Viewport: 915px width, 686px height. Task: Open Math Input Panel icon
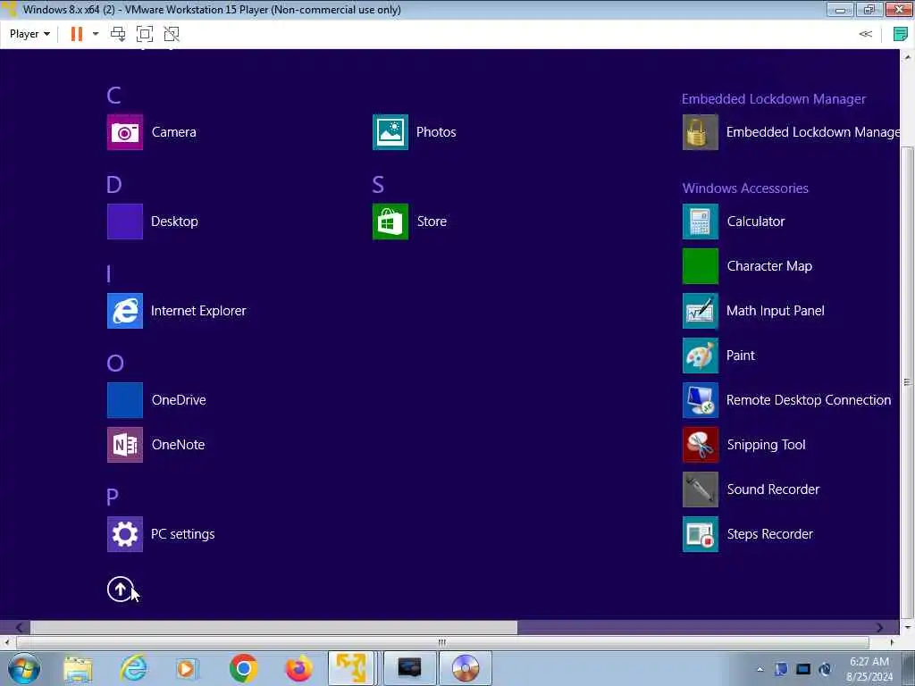701,311
